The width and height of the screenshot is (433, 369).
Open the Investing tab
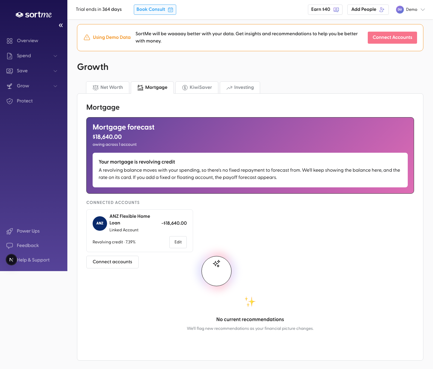point(240,87)
